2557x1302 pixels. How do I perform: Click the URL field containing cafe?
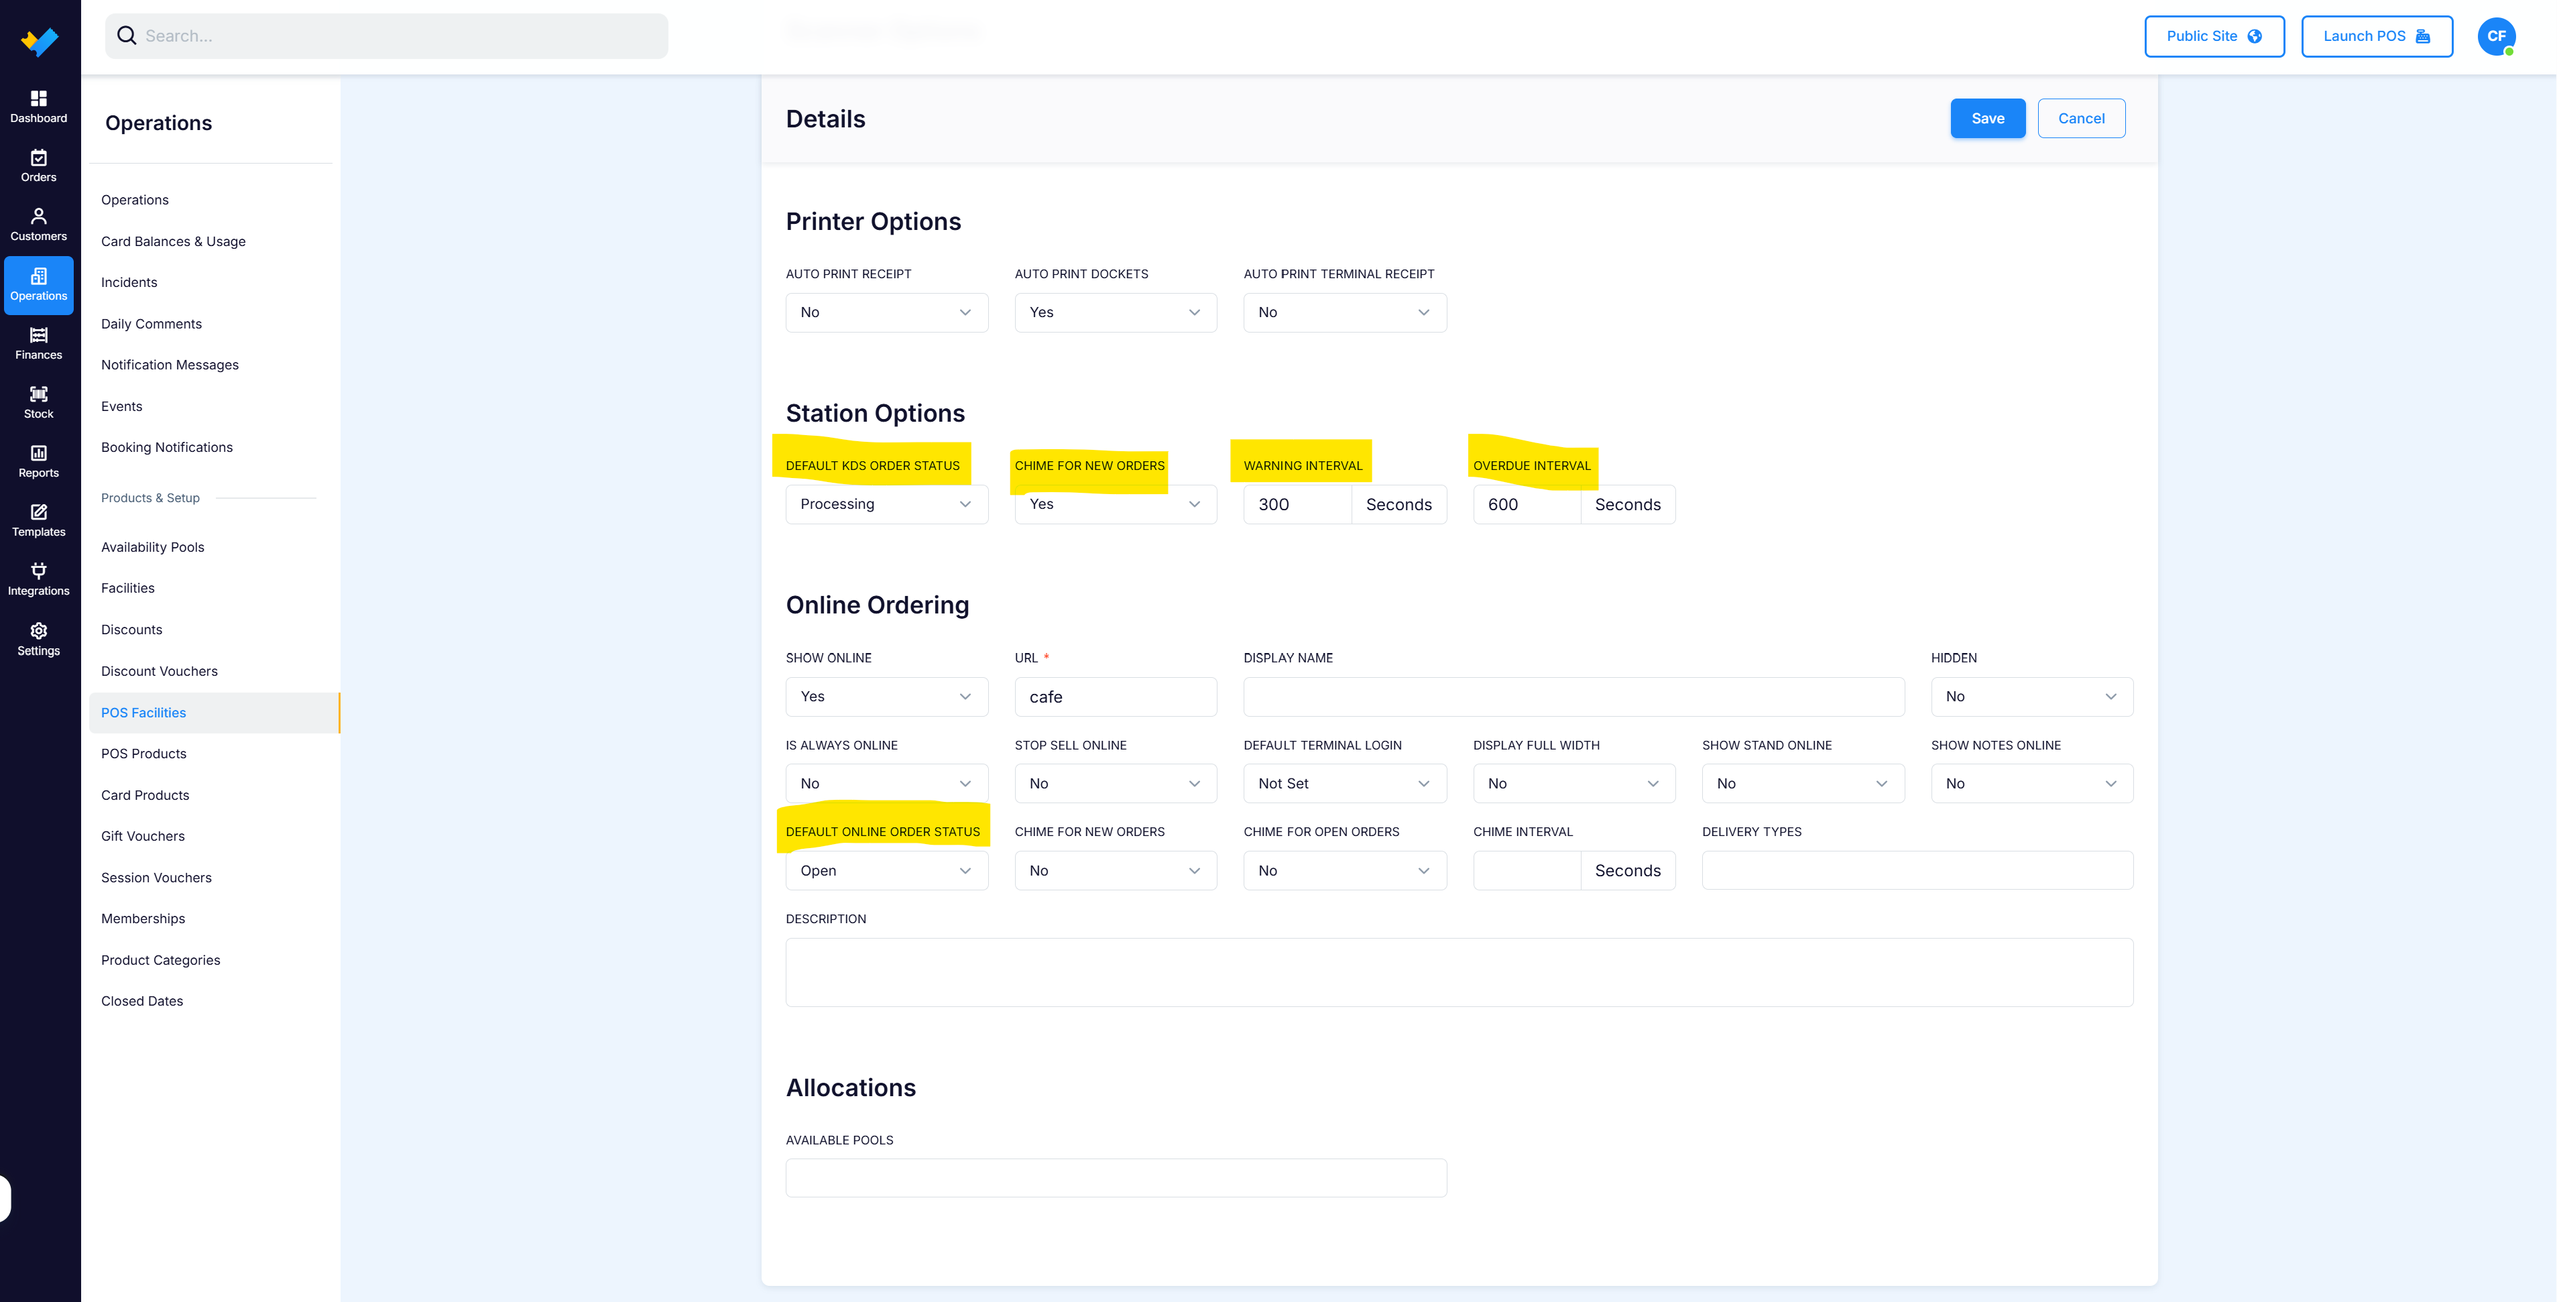[1115, 697]
